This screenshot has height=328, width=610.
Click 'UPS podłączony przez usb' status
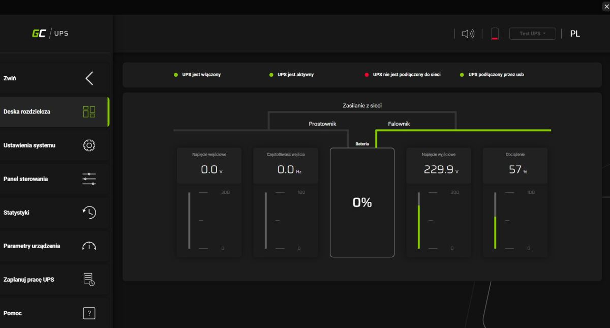492,75
